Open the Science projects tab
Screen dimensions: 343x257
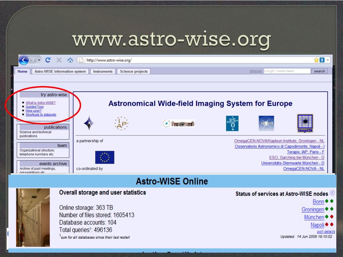(x=134, y=72)
